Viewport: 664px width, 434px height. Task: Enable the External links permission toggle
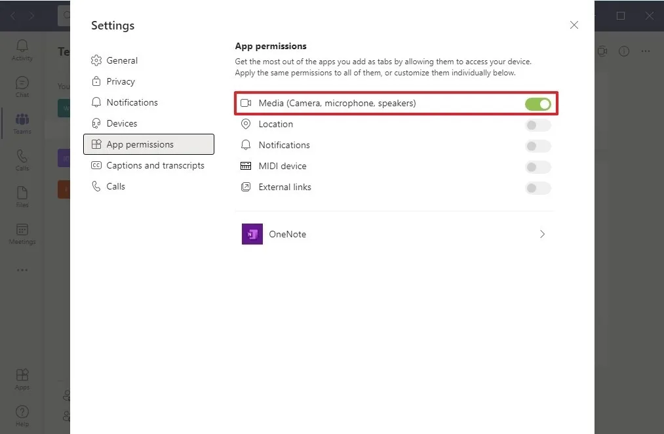pos(537,188)
